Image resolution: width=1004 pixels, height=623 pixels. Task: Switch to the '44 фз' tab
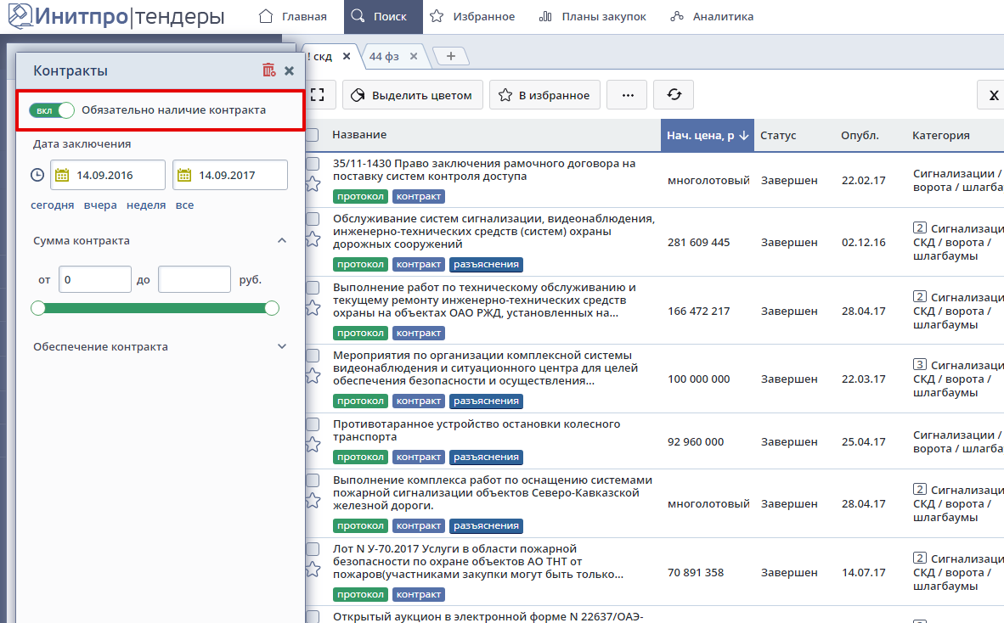point(385,56)
